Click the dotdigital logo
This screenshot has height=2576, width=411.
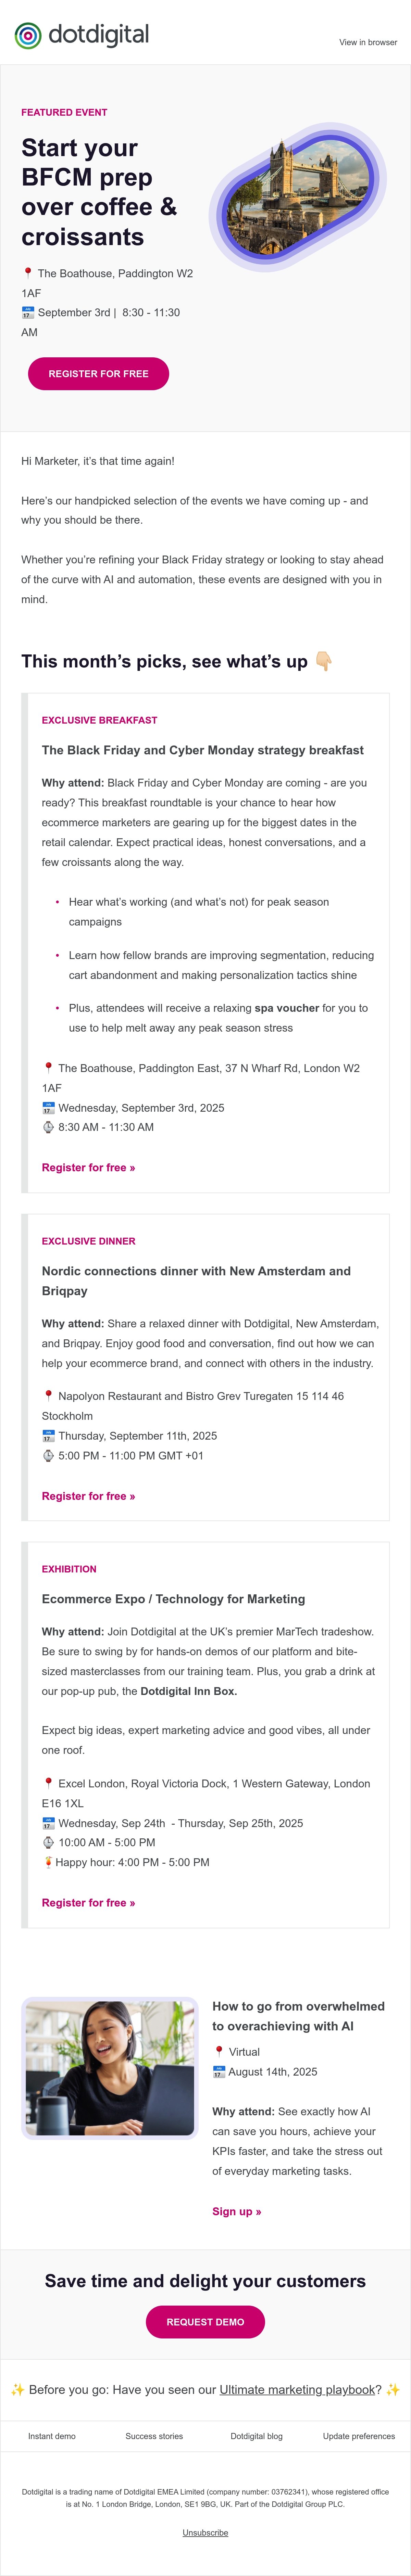[x=82, y=35]
